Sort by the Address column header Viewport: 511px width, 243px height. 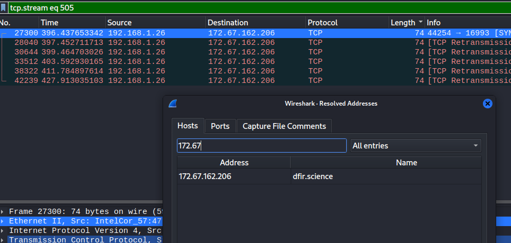234,162
